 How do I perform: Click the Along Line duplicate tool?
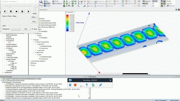click(99, 1)
